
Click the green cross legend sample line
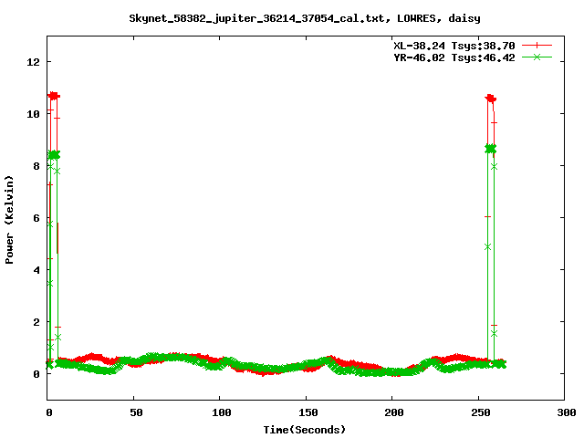(537, 57)
